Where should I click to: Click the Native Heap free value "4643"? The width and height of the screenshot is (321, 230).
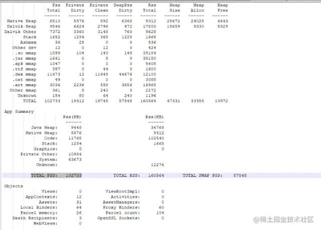223,21
